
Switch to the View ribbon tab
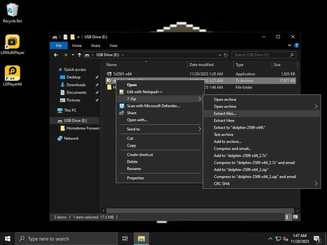[x=113, y=45]
